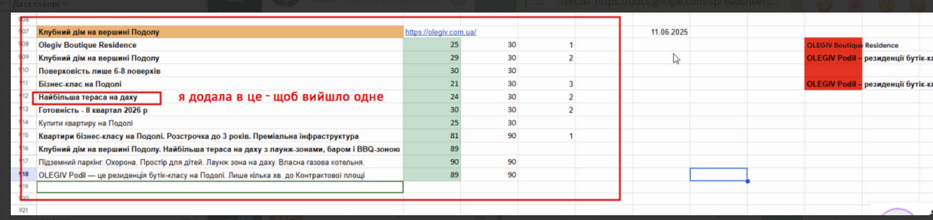Select the white 90 cell in the OLEGIV Podil row
This screenshot has height=220, width=933.
coord(490,175)
